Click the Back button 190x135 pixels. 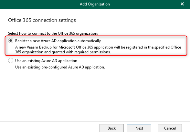coord(111,128)
